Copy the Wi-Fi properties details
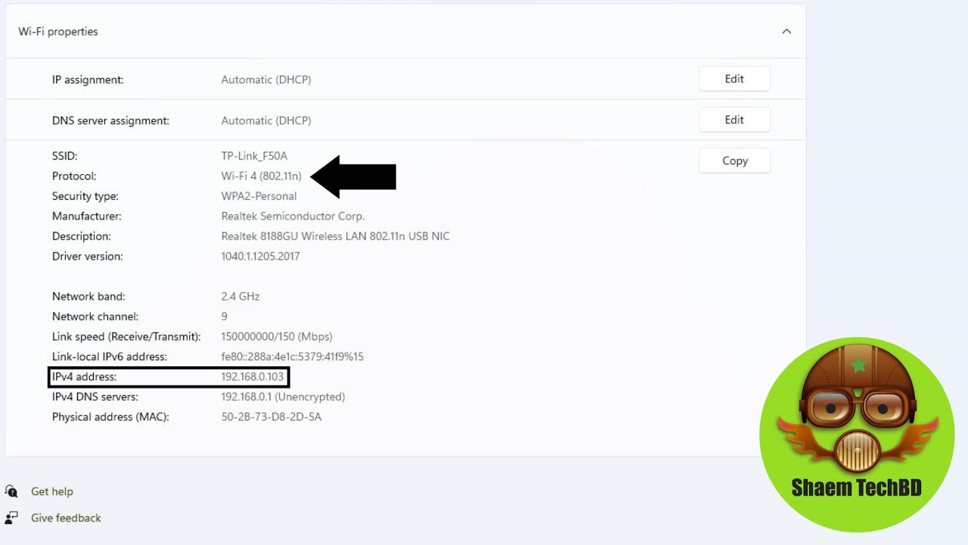The height and width of the screenshot is (545, 968). coord(734,160)
